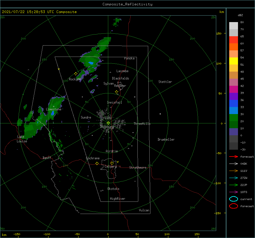Click the asterisk marker above Limestone
This screenshot has width=255, height=238.
54,107
